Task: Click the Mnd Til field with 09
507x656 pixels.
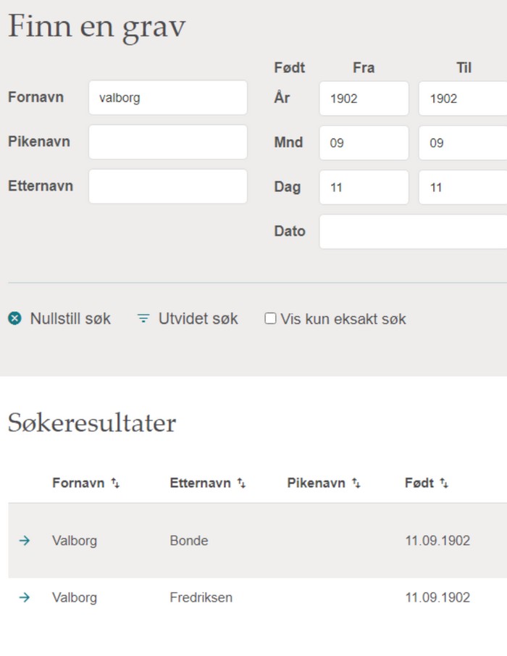Action: coord(463,143)
